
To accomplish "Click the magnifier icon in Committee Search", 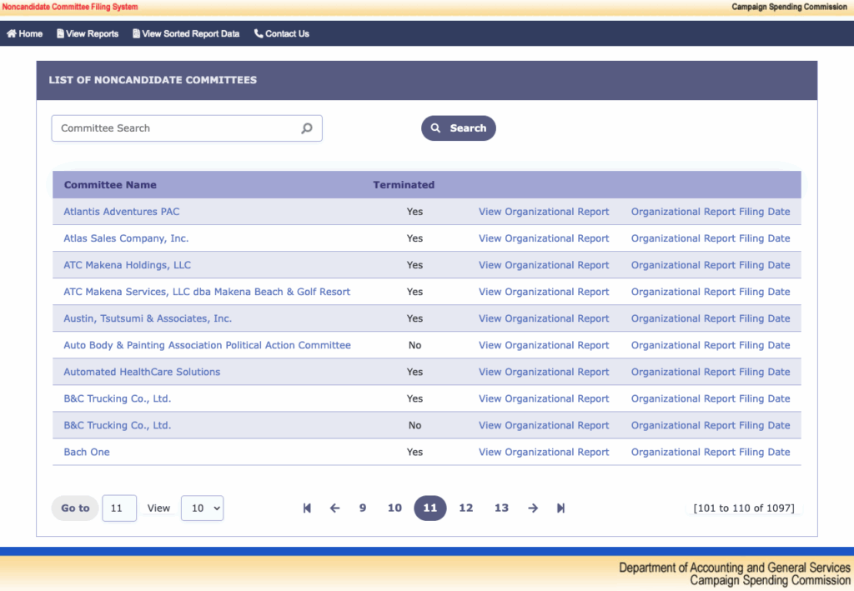I will 306,128.
